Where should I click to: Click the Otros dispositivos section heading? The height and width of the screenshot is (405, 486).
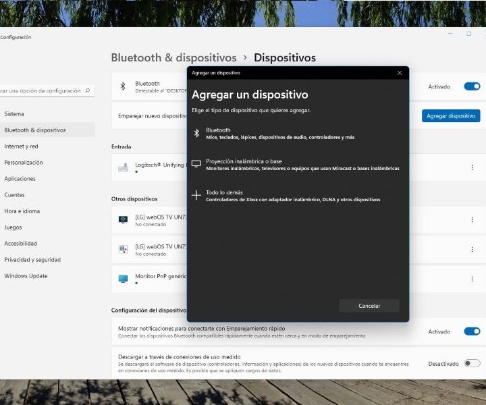pyautogui.click(x=134, y=199)
